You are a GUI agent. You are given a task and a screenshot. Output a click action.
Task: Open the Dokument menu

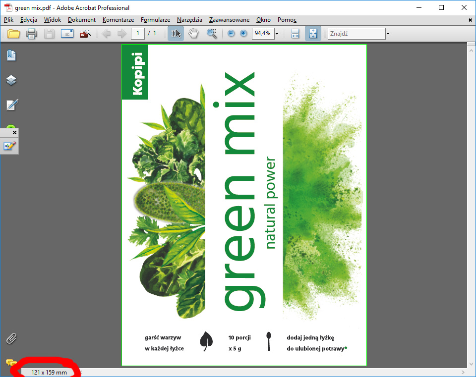coord(82,20)
